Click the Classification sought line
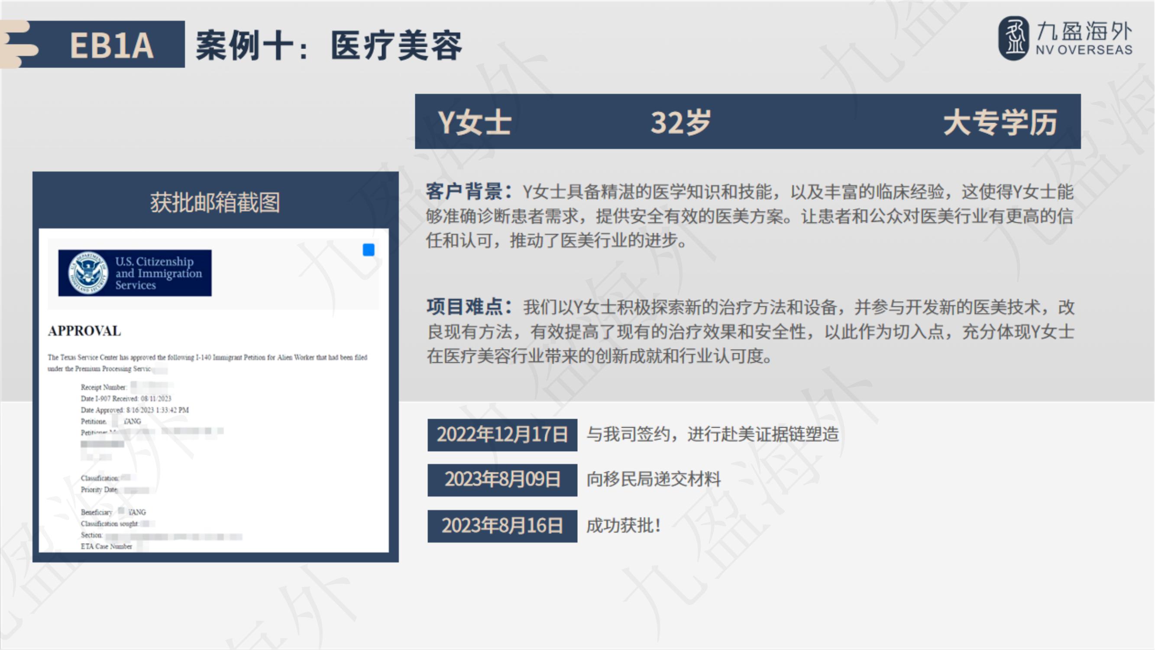This screenshot has width=1155, height=650. (x=117, y=523)
